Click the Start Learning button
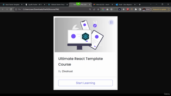 click(85, 83)
